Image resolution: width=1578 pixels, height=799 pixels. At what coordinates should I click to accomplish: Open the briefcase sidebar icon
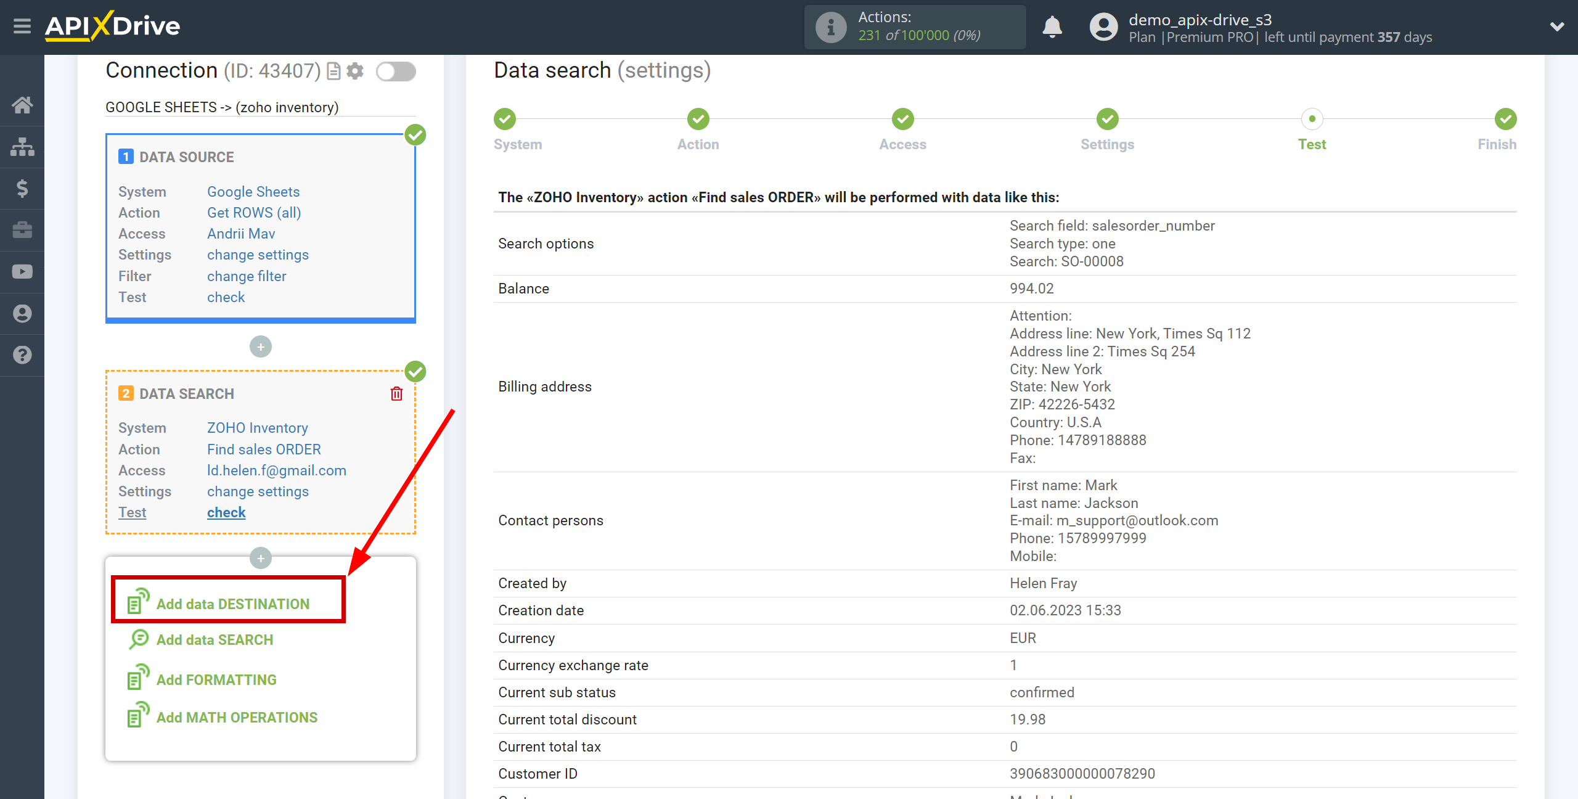(22, 230)
